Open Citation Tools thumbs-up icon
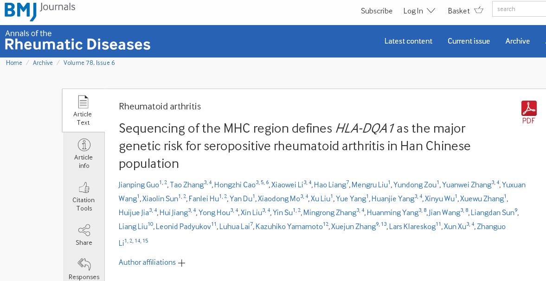The image size is (546, 281). (x=84, y=187)
